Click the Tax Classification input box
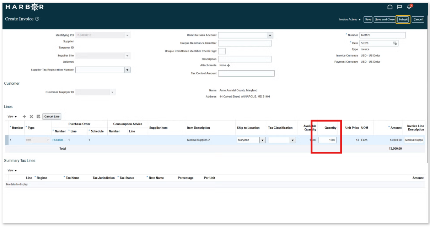This screenshot has height=229, width=430. pyautogui.click(x=279, y=140)
